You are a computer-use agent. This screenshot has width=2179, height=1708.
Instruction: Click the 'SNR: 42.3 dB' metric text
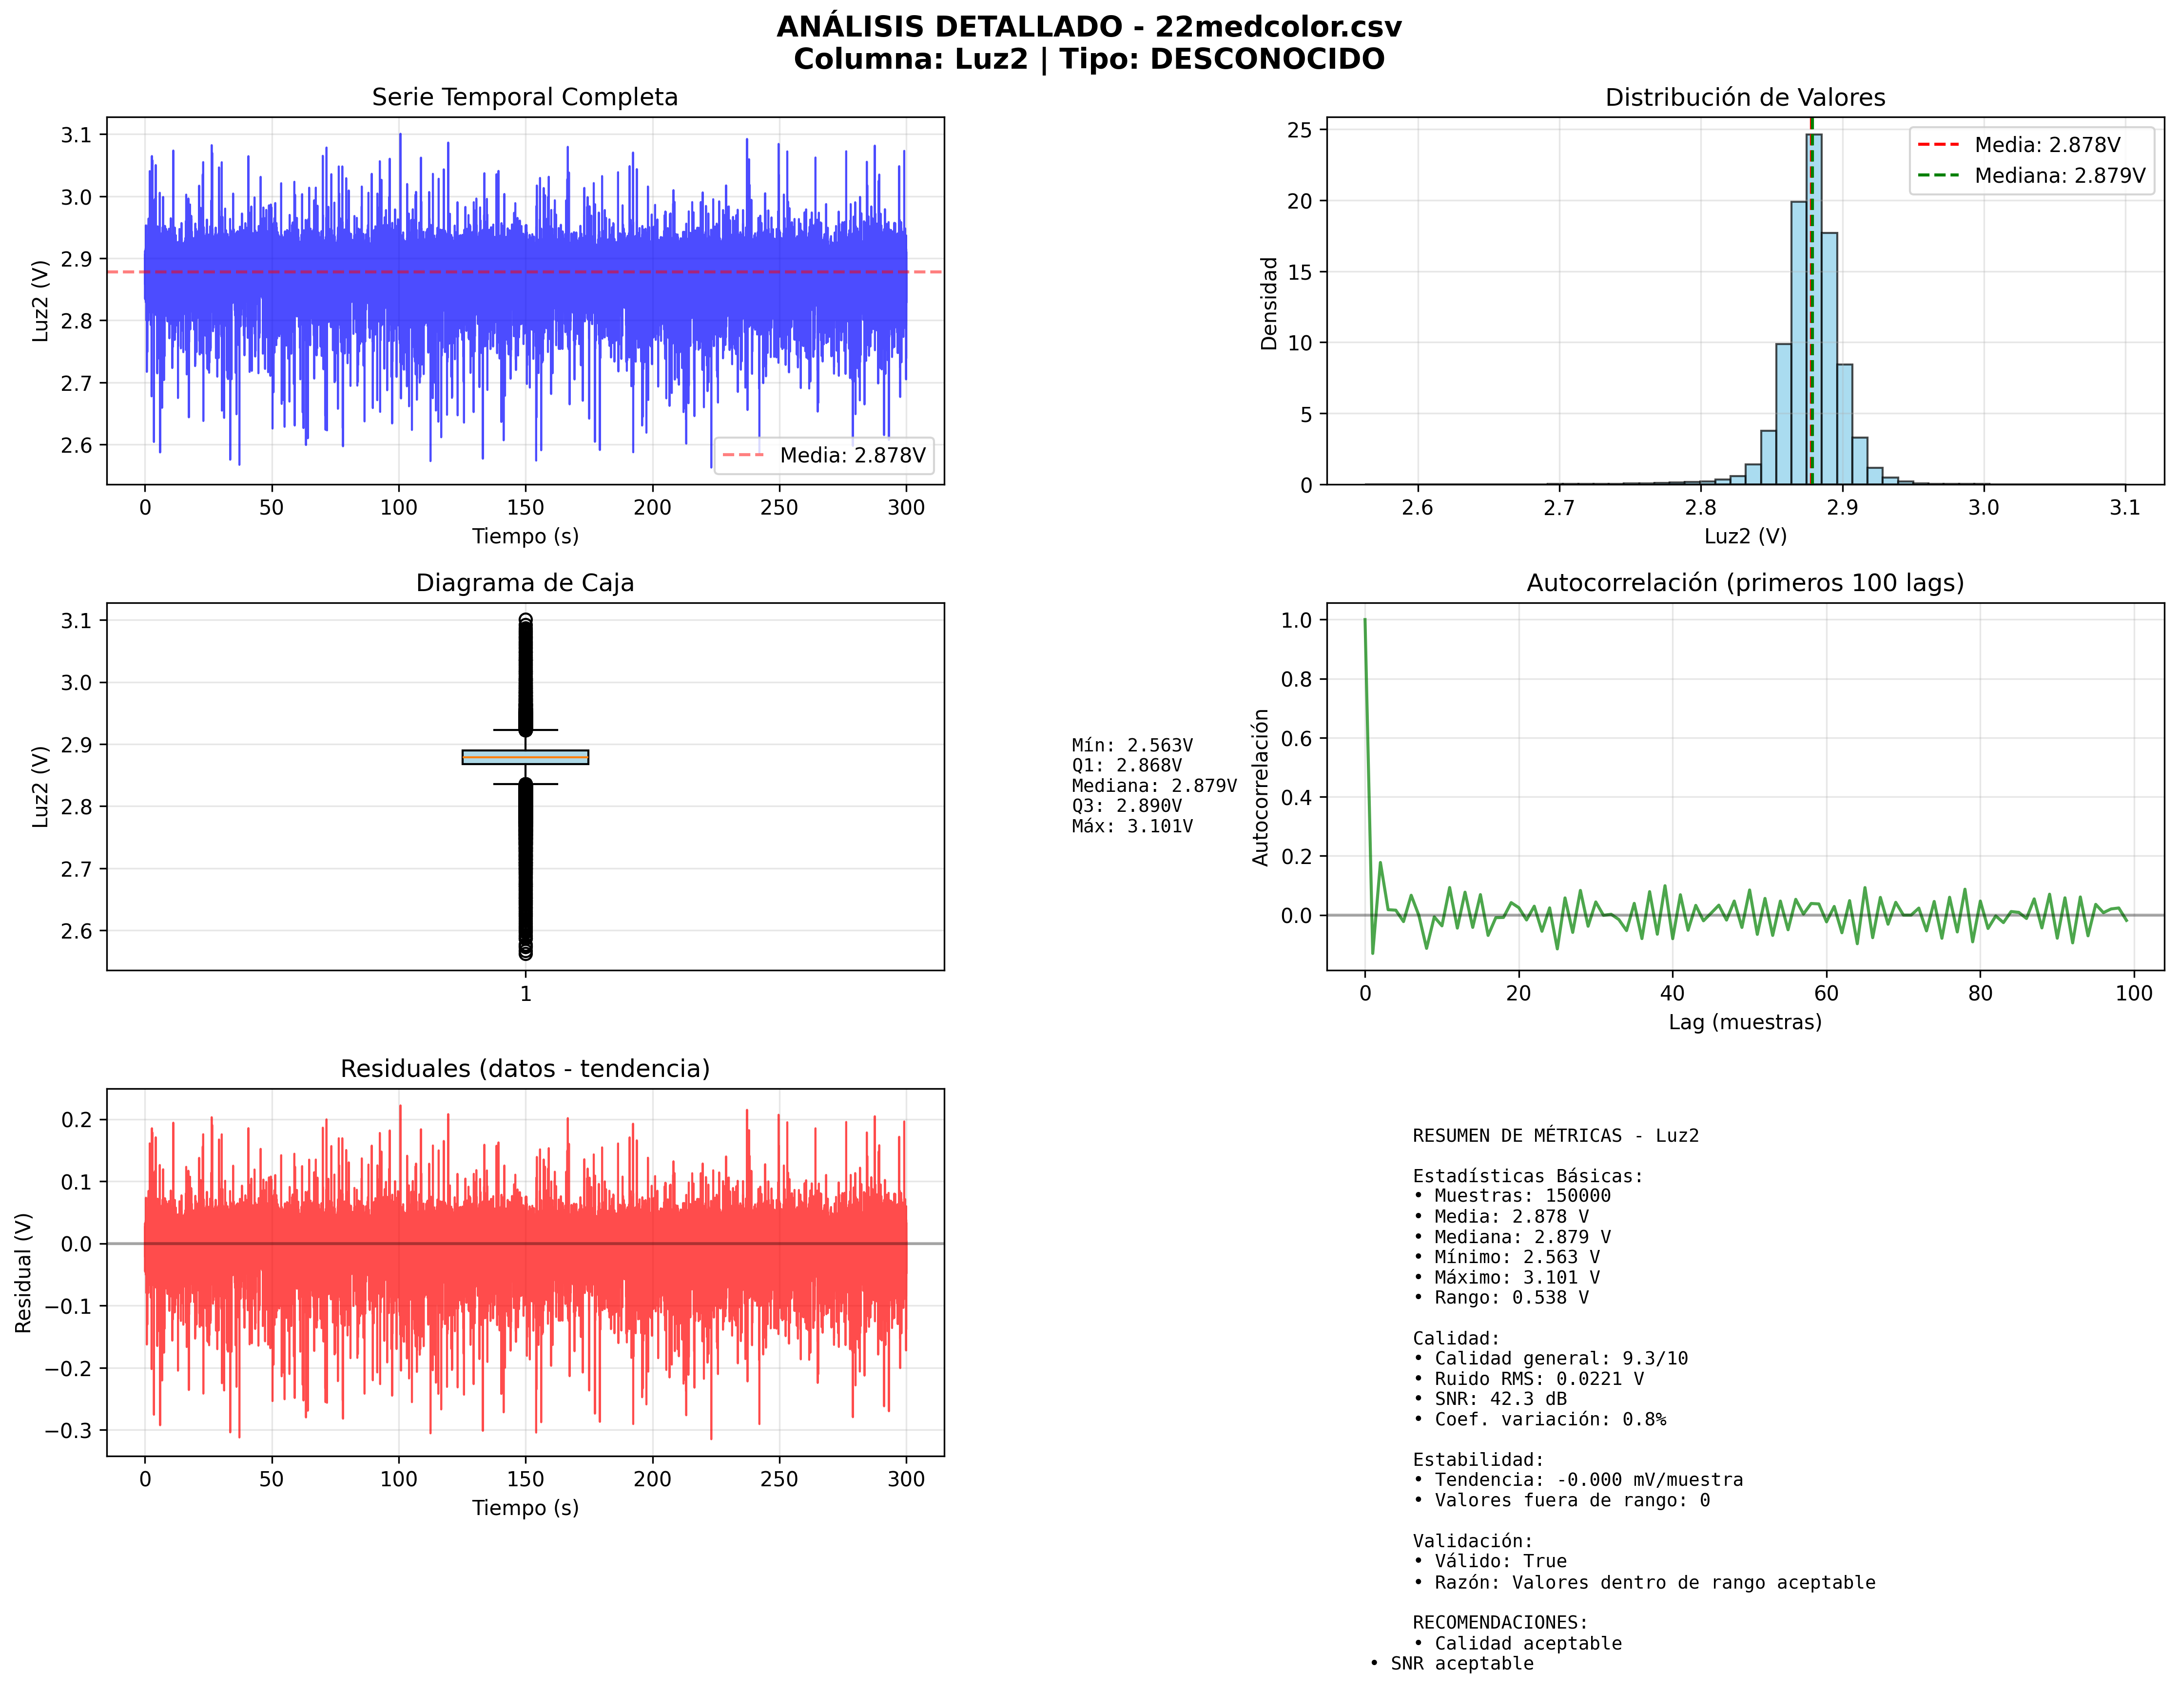tap(1490, 1399)
